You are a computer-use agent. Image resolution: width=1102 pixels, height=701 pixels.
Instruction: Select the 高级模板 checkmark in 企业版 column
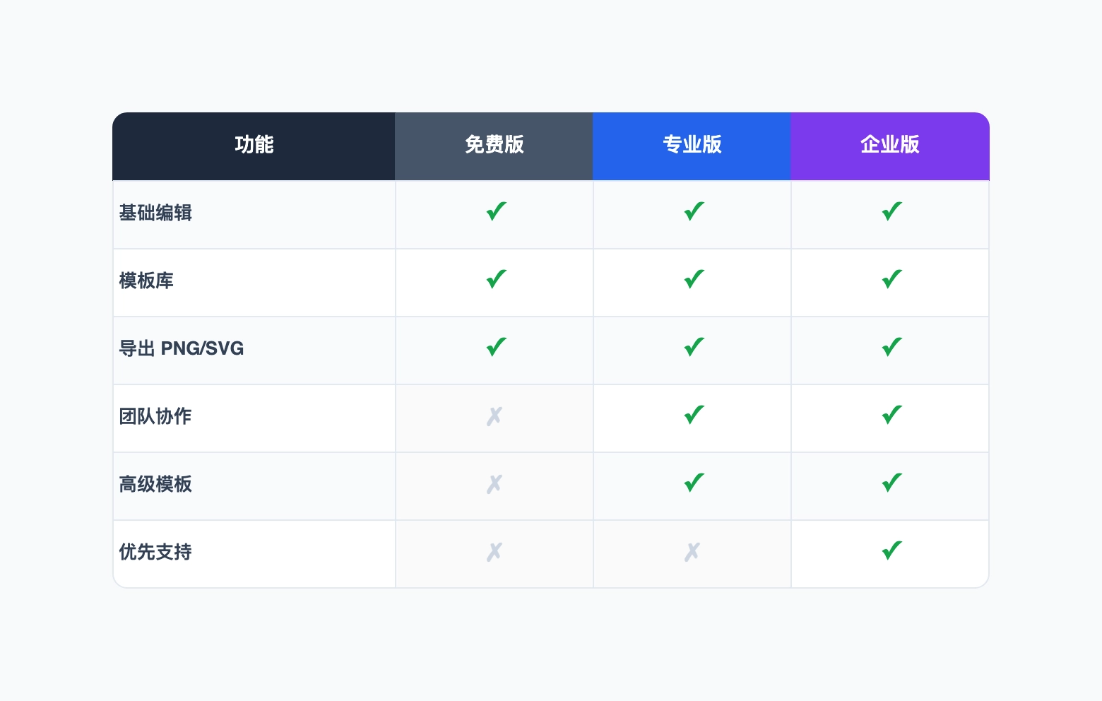click(890, 482)
